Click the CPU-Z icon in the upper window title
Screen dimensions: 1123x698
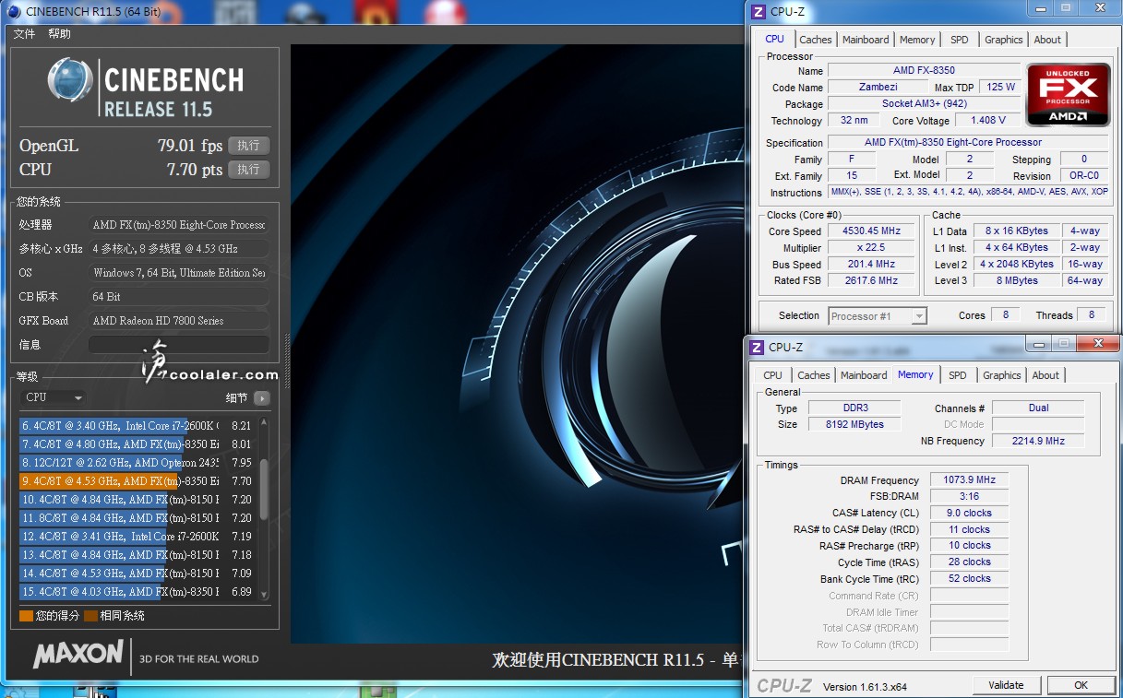[x=759, y=12]
